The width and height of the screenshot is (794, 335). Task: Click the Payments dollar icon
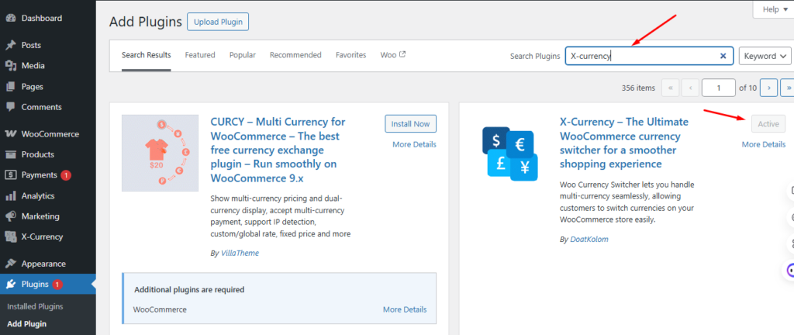[11, 175]
